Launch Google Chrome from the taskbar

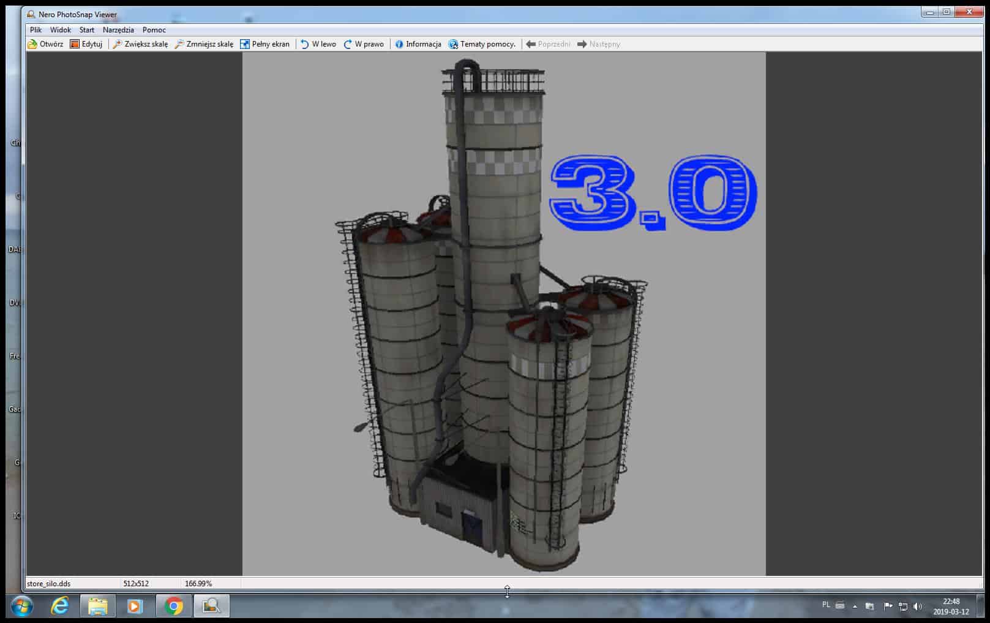(x=174, y=606)
